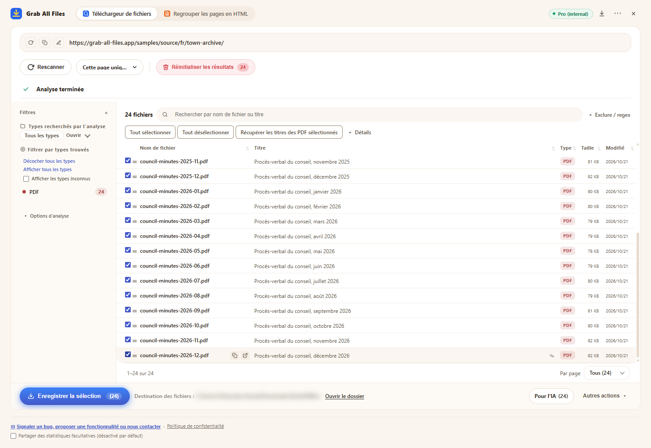Click the hide icon in the décembre 2026 row
This screenshot has width=651, height=448.
point(552,356)
